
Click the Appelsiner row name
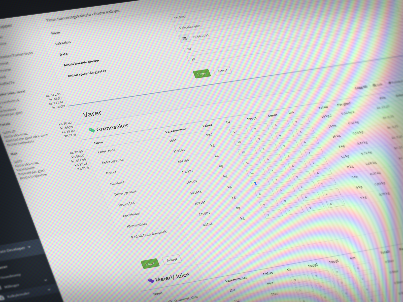[131, 215]
